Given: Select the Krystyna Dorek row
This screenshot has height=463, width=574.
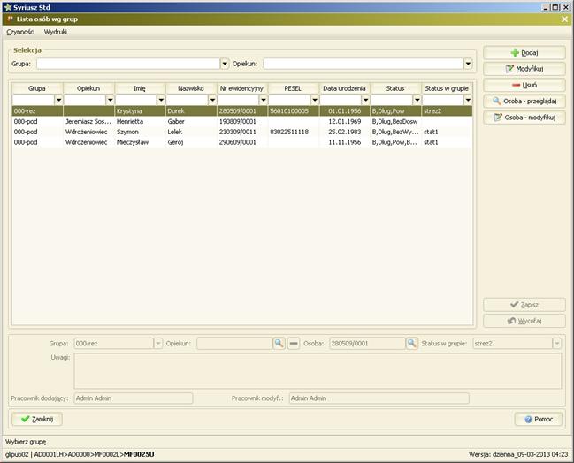Looking at the screenshot, I should click(x=242, y=110).
